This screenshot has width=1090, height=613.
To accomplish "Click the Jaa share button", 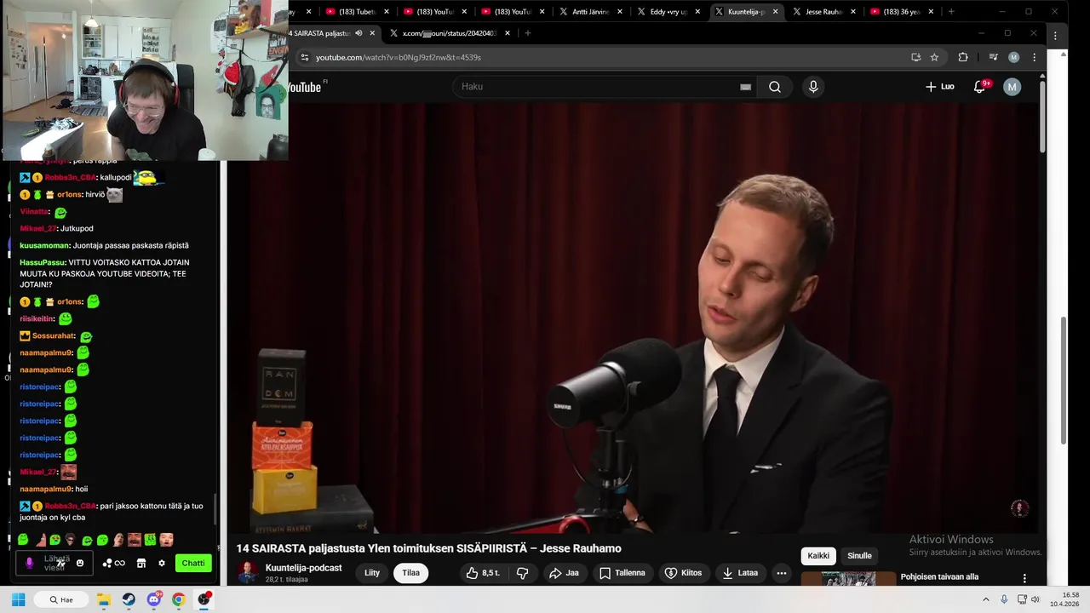I will pyautogui.click(x=564, y=573).
